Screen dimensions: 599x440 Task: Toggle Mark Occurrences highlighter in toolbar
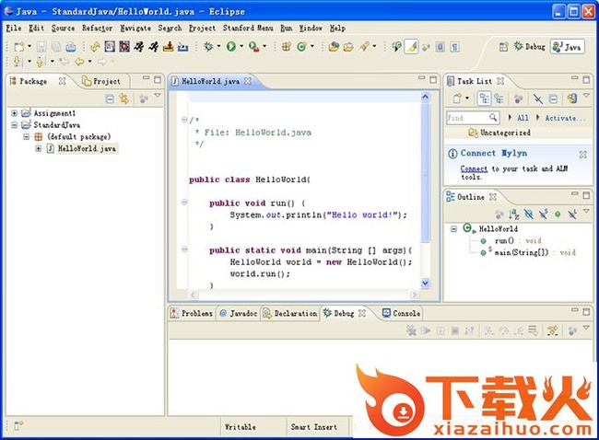pyautogui.click(x=411, y=47)
